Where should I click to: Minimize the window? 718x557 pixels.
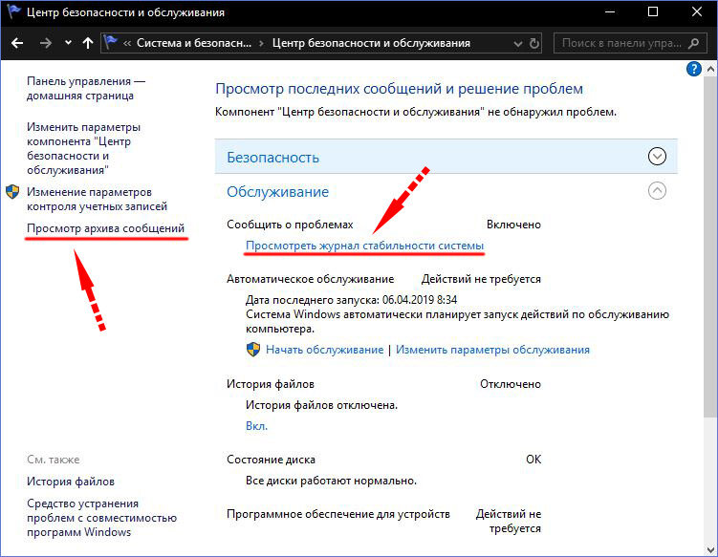tap(609, 11)
